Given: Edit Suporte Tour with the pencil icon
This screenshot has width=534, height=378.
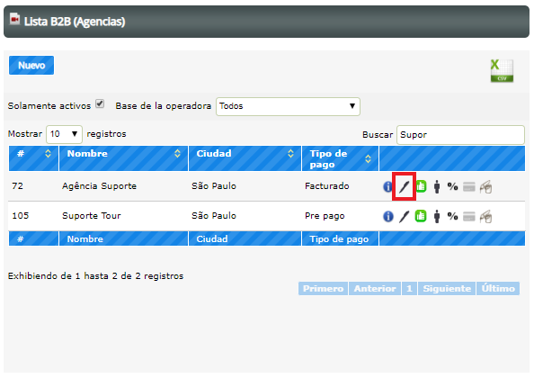Looking at the screenshot, I should click(404, 216).
